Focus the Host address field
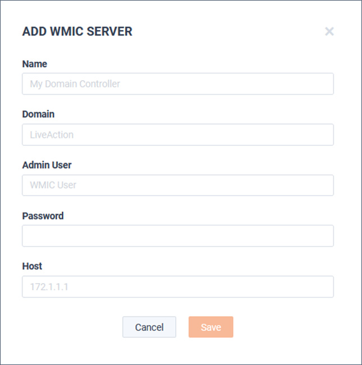The image size is (362, 365). 178,287
